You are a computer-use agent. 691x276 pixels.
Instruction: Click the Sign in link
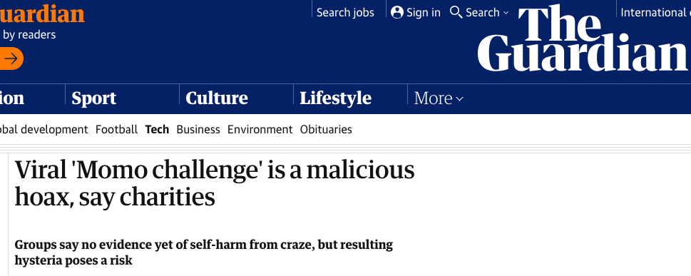[x=423, y=12]
